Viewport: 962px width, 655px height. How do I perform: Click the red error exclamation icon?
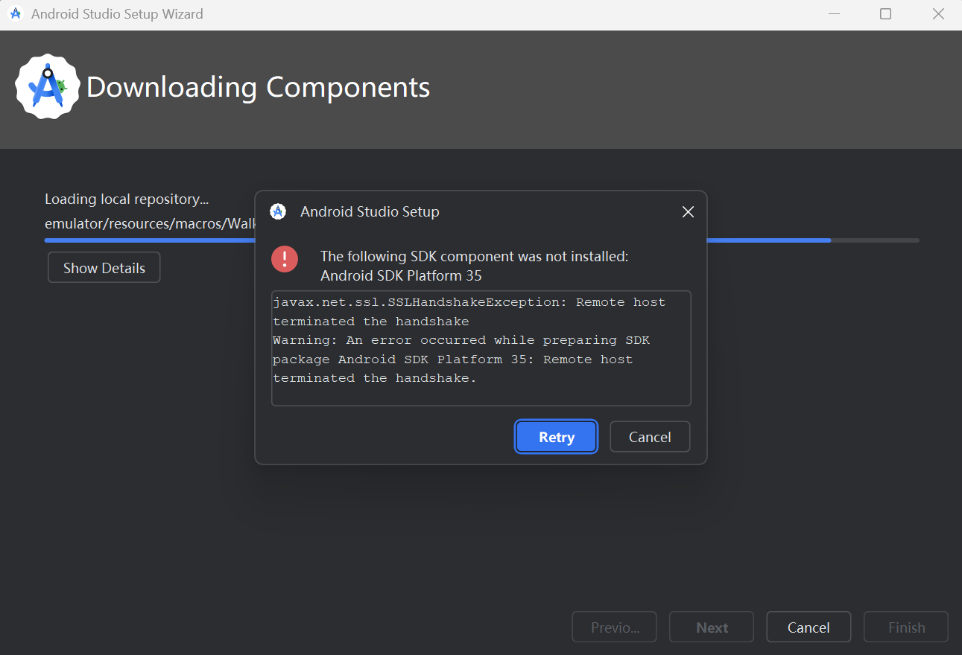(x=285, y=259)
